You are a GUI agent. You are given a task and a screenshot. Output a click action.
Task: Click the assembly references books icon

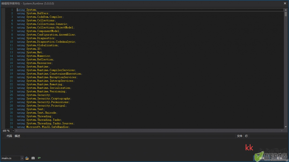[x=33, y=158]
